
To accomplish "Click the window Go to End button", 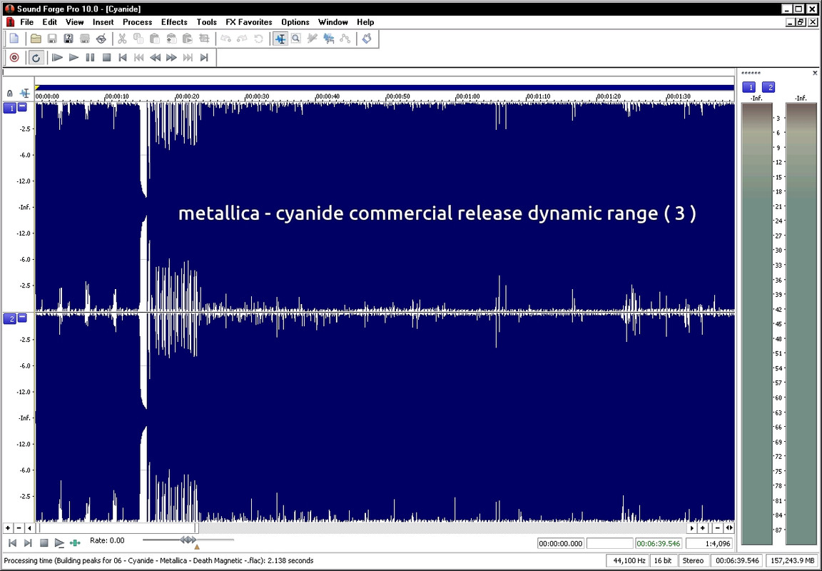I will 29,542.
